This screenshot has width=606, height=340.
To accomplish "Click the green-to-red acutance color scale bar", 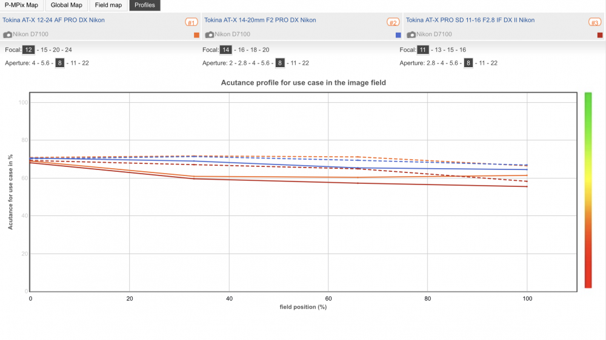I will (x=588, y=190).
